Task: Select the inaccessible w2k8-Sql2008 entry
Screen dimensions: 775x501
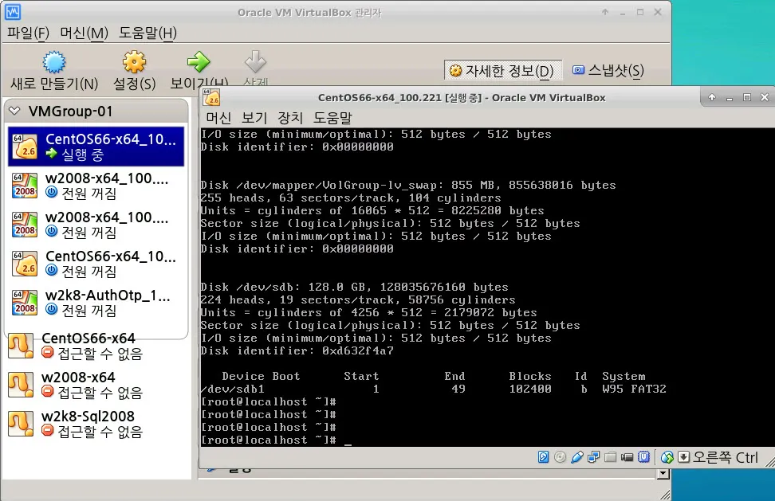Action: coord(96,424)
